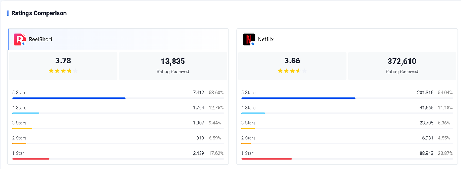
Task: Click the ReelShort 5 Stars blue bar
Action: pos(69,98)
